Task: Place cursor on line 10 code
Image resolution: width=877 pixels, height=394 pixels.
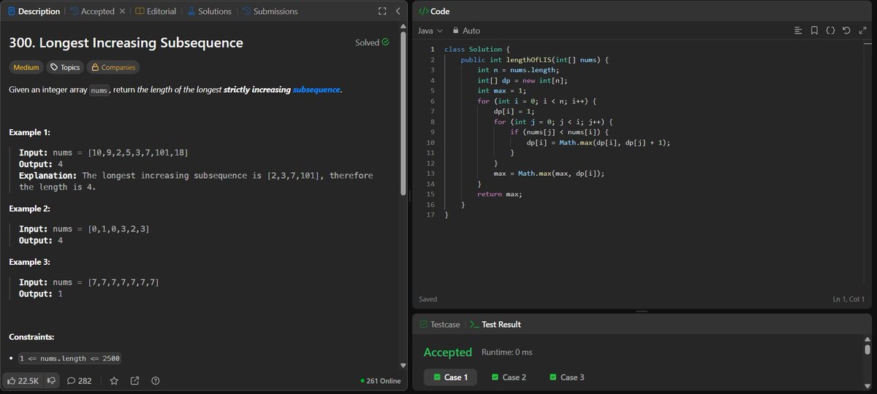Action: [x=599, y=143]
